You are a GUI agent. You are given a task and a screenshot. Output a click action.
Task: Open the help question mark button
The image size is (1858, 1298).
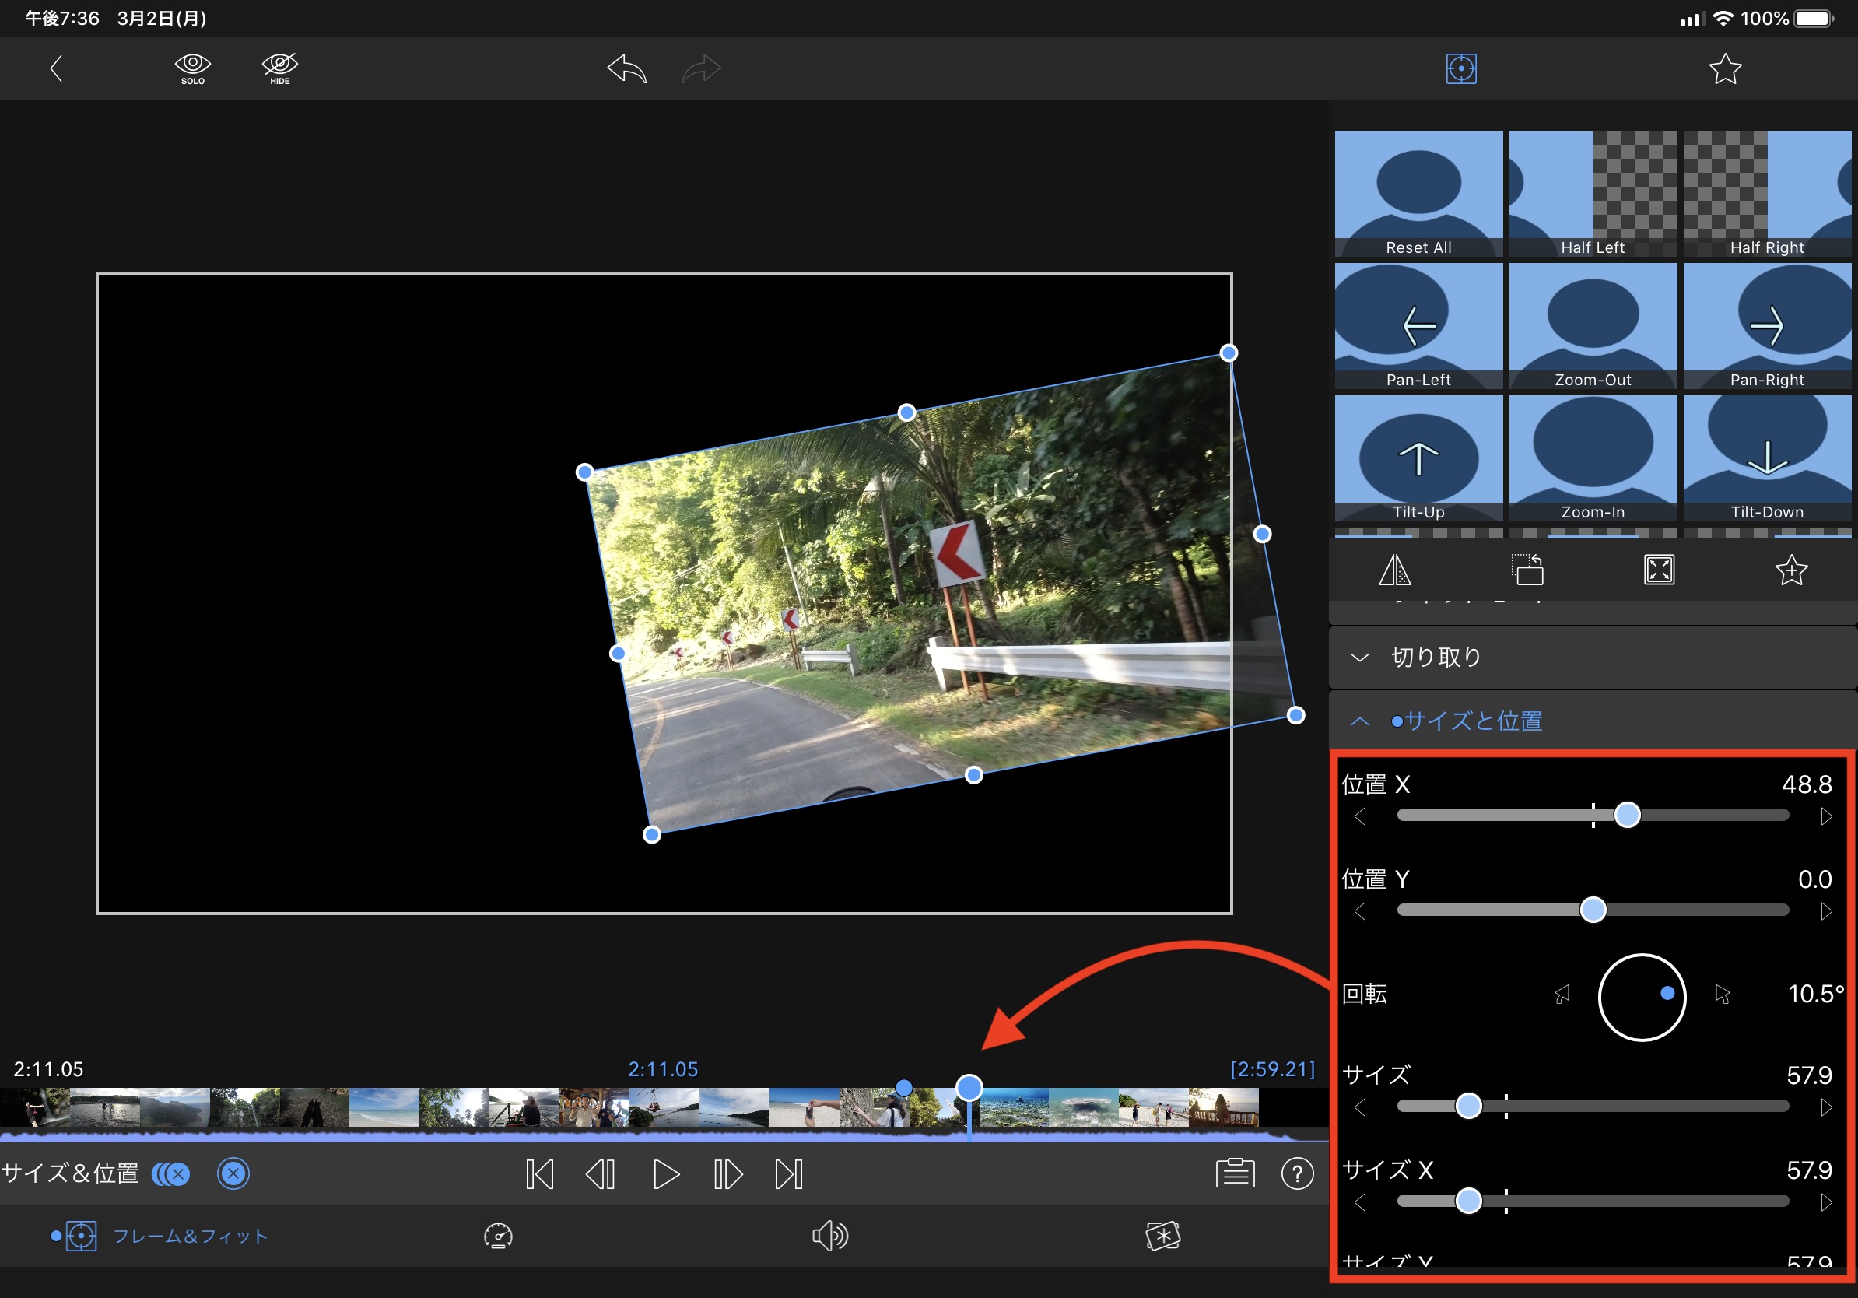(x=1296, y=1173)
